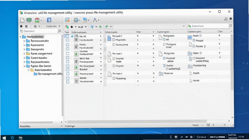Click the green asterisk branch icon
Screen dimensions: 249x140
click(x=107, y=26)
